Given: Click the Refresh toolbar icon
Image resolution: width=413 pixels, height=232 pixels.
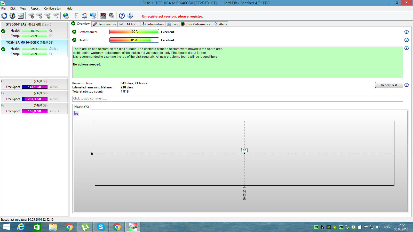Looking at the screenshot, I should 4,16.
